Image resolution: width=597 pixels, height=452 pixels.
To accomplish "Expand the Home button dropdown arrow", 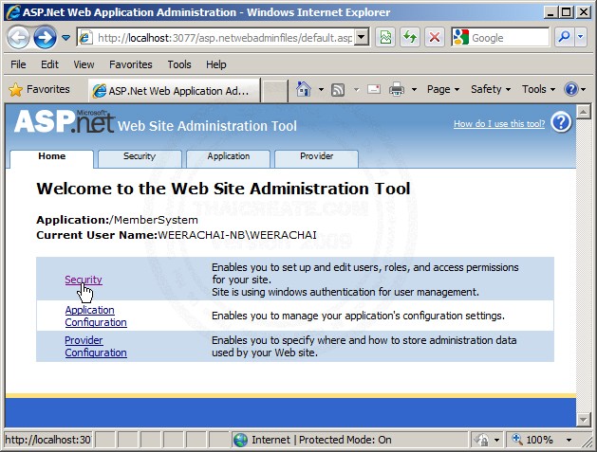I will 321,90.
